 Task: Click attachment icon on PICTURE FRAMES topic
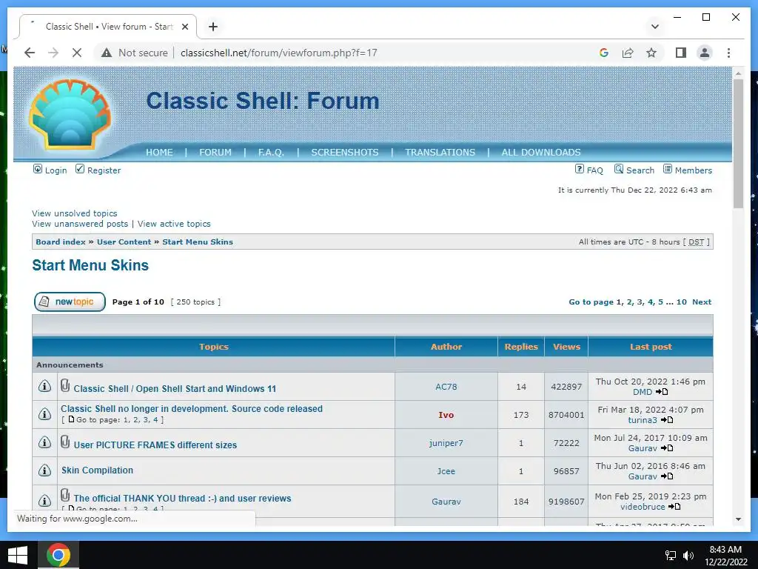[65, 442]
